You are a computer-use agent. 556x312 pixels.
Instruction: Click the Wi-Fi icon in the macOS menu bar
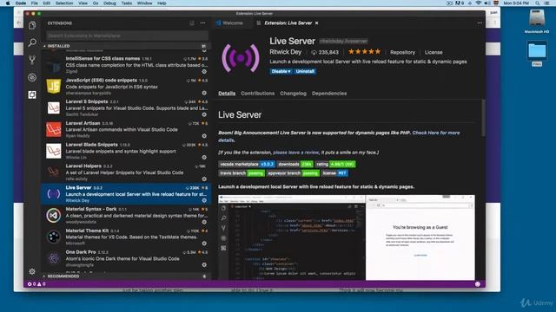click(x=479, y=3)
